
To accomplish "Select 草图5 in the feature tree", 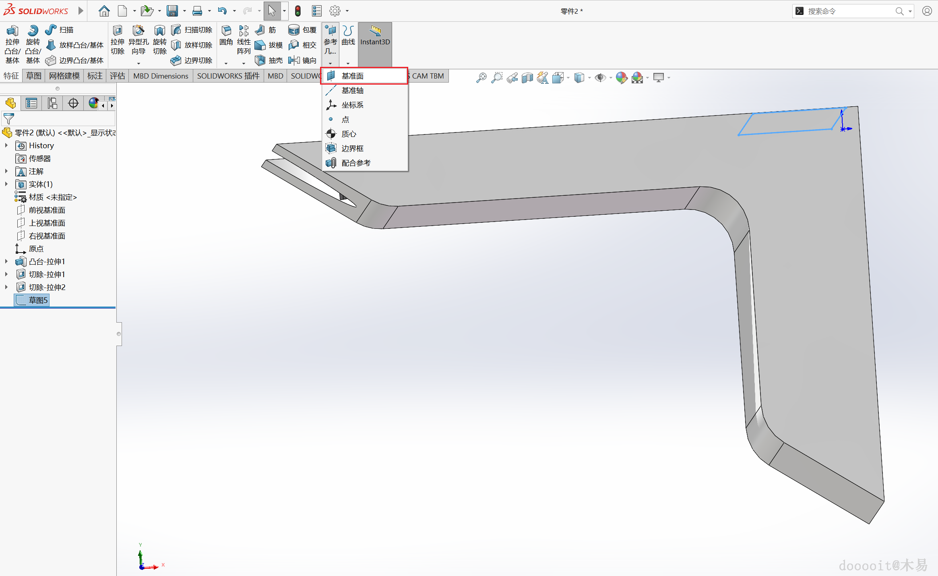I will [x=38, y=300].
